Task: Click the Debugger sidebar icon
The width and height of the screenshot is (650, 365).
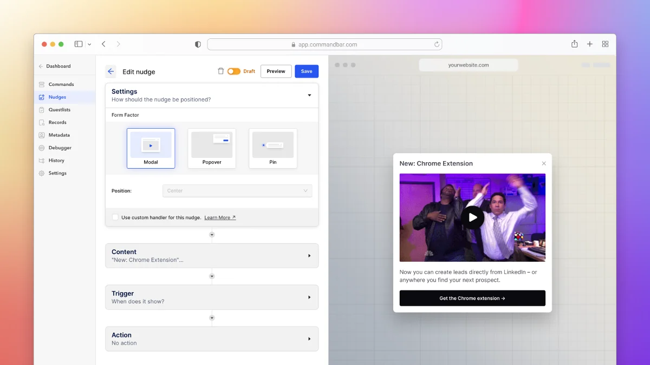Action: coord(42,148)
